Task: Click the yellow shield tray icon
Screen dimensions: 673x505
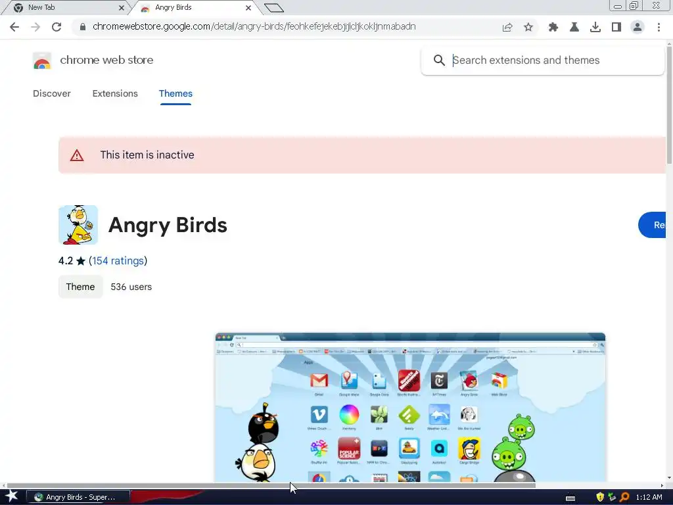Action: pyautogui.click(x=600, y=497)
